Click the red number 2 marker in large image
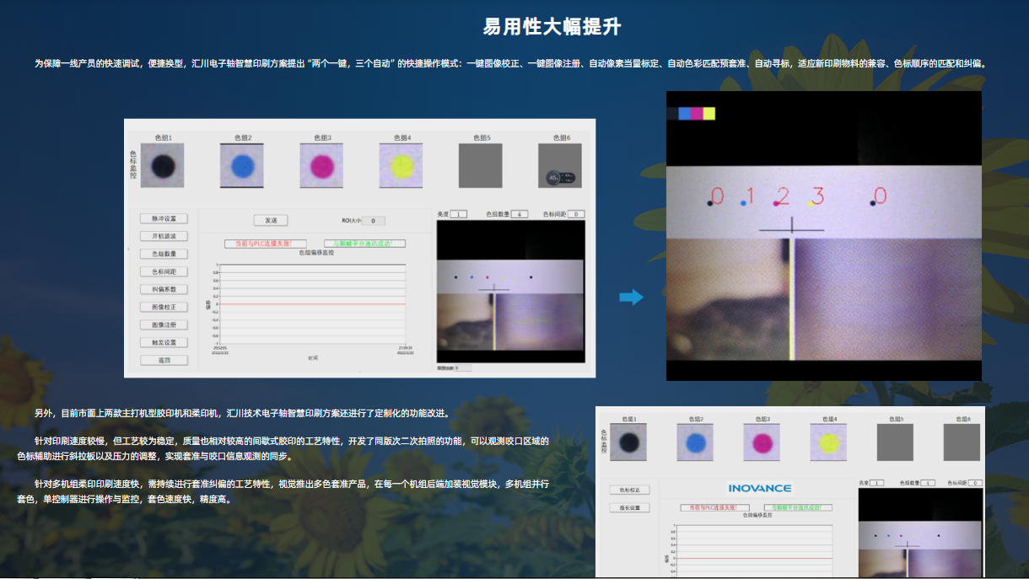This screenshot has height=579, width=1029. (782, 196)
